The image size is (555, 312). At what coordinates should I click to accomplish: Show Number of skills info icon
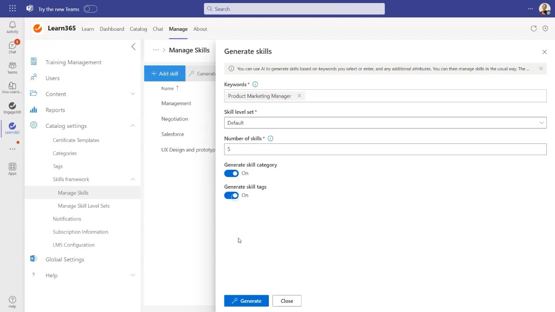(x=271, y=139)
